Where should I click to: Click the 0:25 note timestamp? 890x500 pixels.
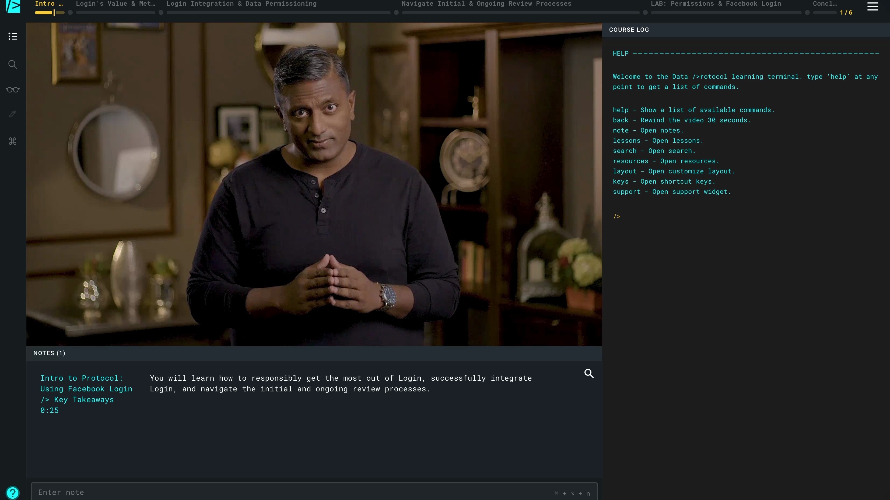50,410
